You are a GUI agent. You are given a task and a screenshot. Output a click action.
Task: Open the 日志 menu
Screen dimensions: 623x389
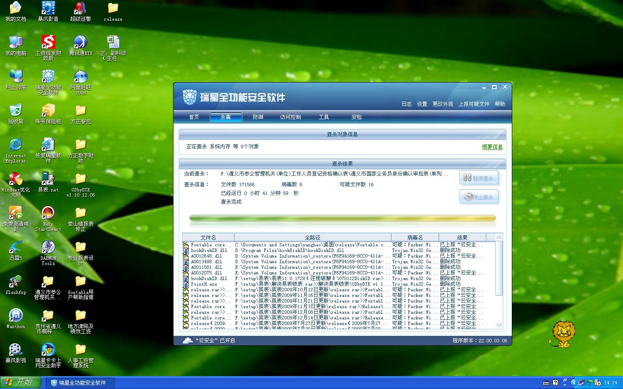406,104
